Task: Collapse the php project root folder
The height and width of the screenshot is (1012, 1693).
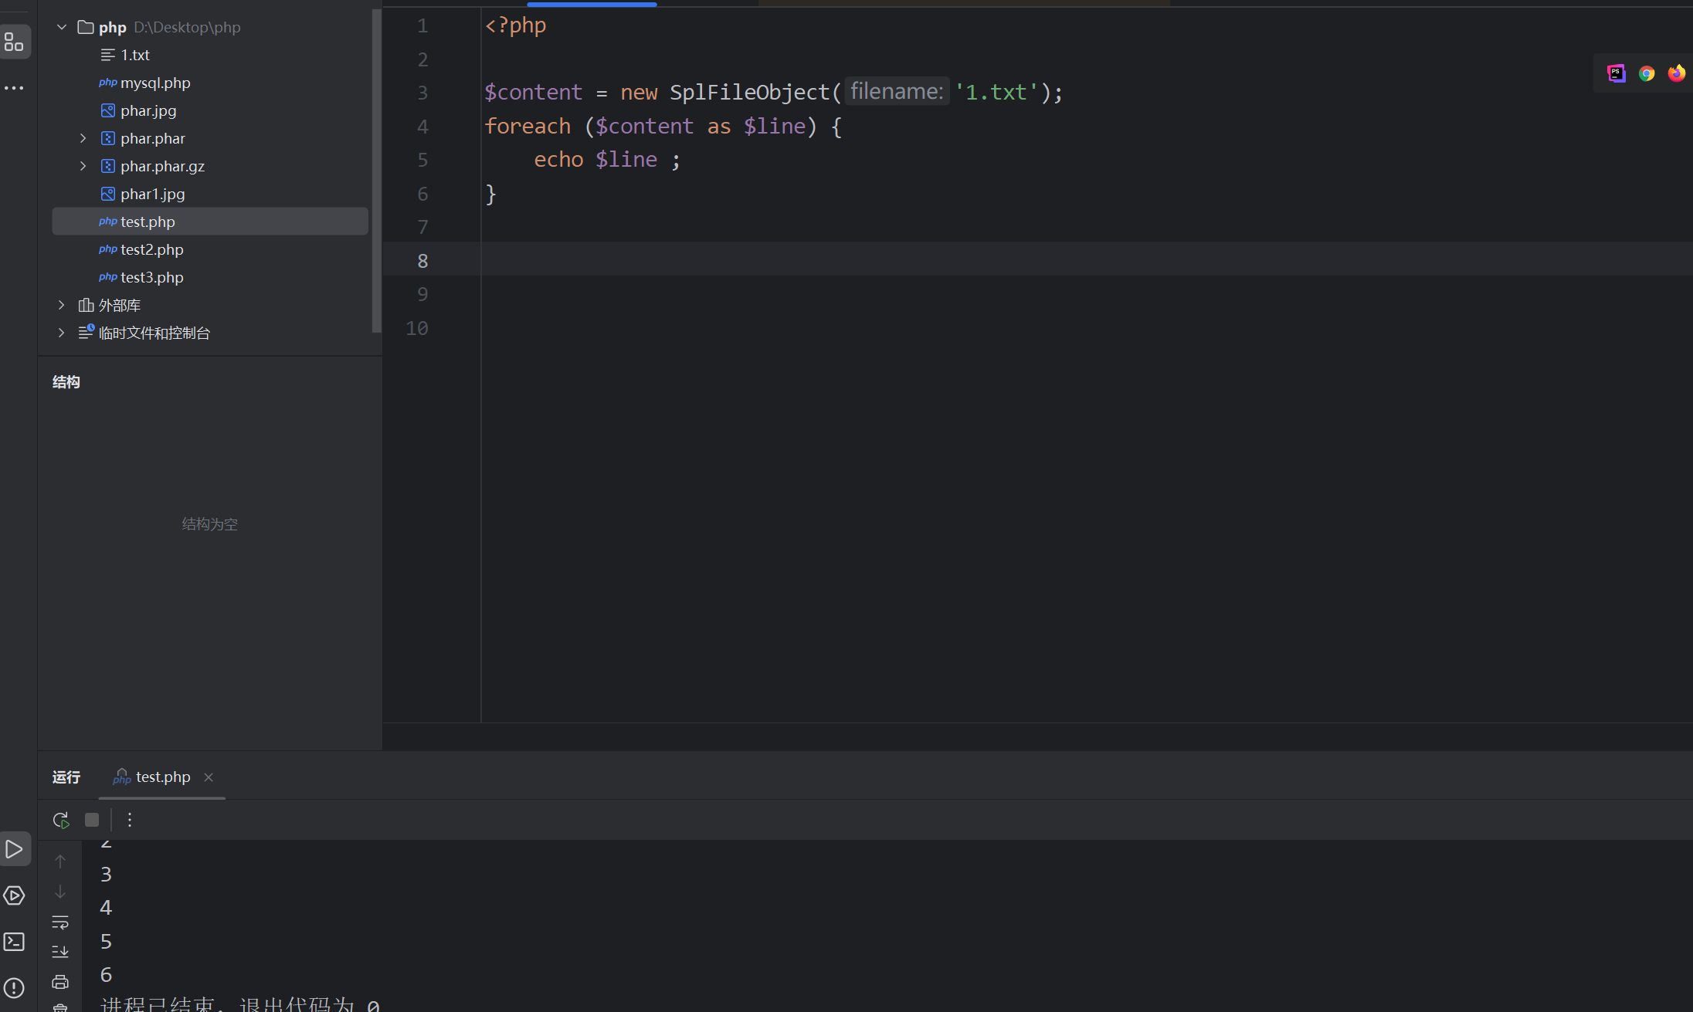Action: pyautogui.click(x=62, y=27)
